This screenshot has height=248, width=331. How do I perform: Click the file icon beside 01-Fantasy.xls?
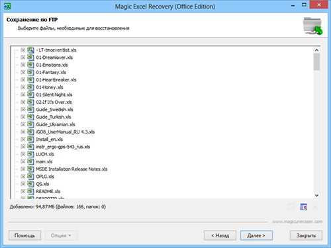pos(30,72)
